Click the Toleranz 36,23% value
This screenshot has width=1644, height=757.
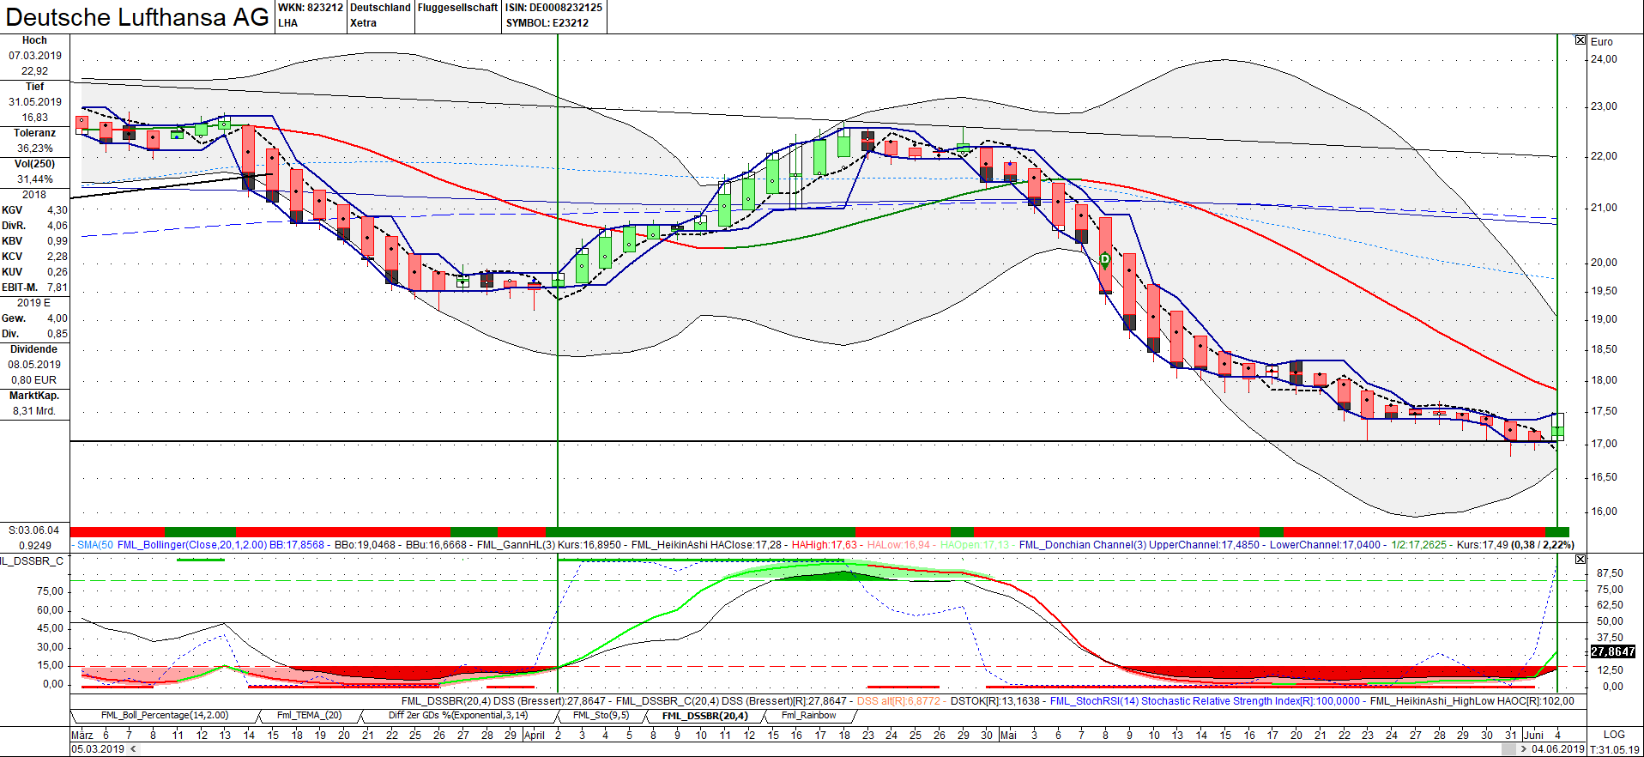35,148
